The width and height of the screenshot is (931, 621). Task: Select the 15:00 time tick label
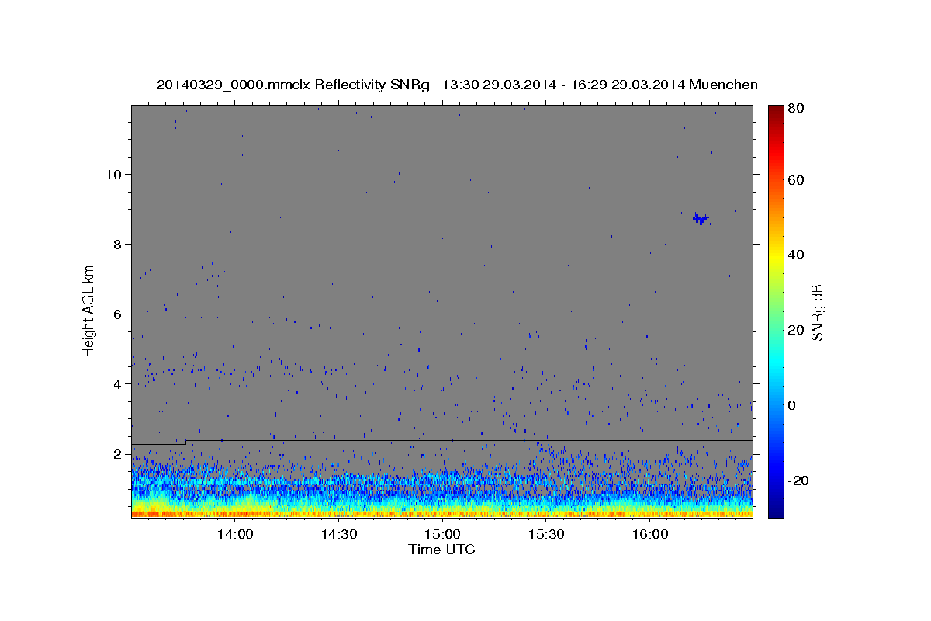[442, 535]
